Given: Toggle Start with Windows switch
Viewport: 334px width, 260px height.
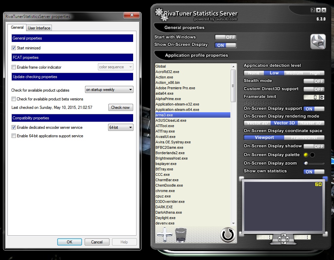Looking at the screenshot, I should tap(226, 37).
